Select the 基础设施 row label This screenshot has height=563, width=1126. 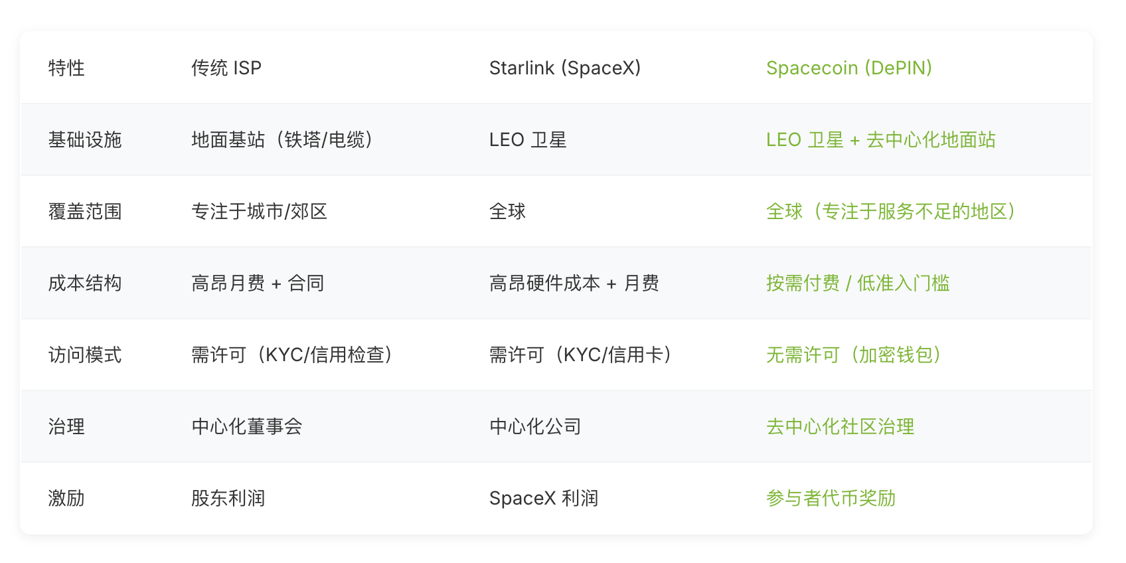tap(85, 139)
